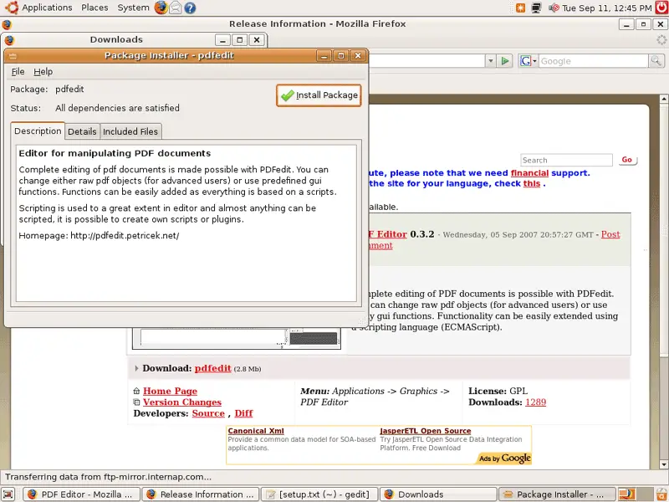
Task: Open the 'Post' comment link
Action: [610, 234]
